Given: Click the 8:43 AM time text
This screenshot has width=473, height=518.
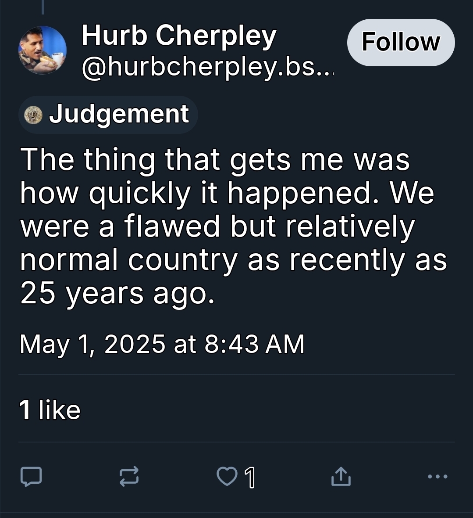Looking at the screenshot, I should pyautogui.click(x=254, y=344).
